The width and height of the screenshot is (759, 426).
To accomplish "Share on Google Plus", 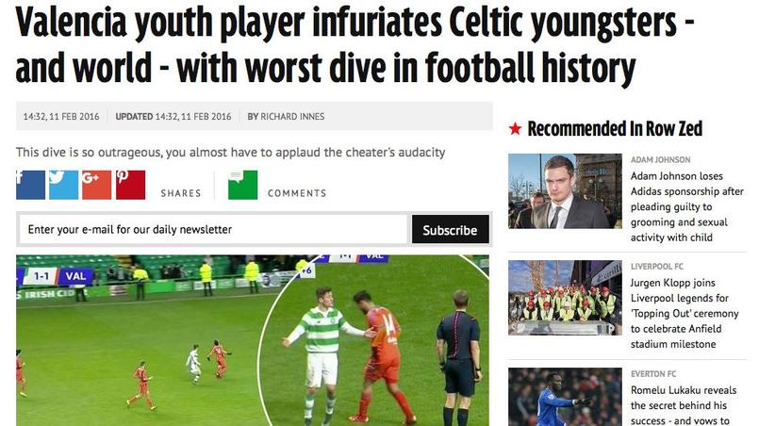I will 96,185.
